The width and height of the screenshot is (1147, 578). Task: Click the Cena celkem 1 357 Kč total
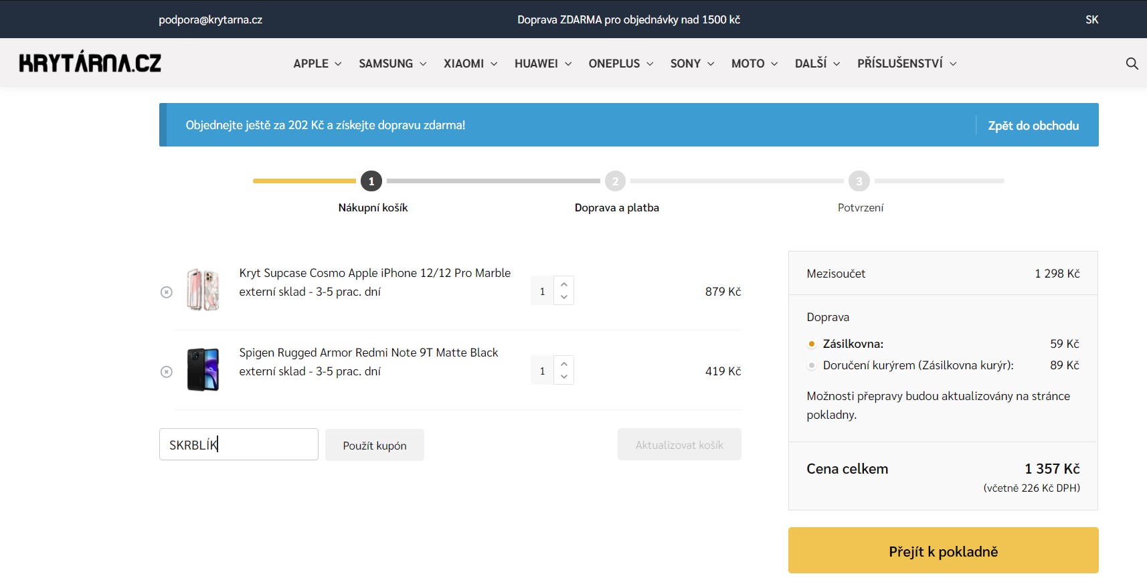tap(1052, 469)
